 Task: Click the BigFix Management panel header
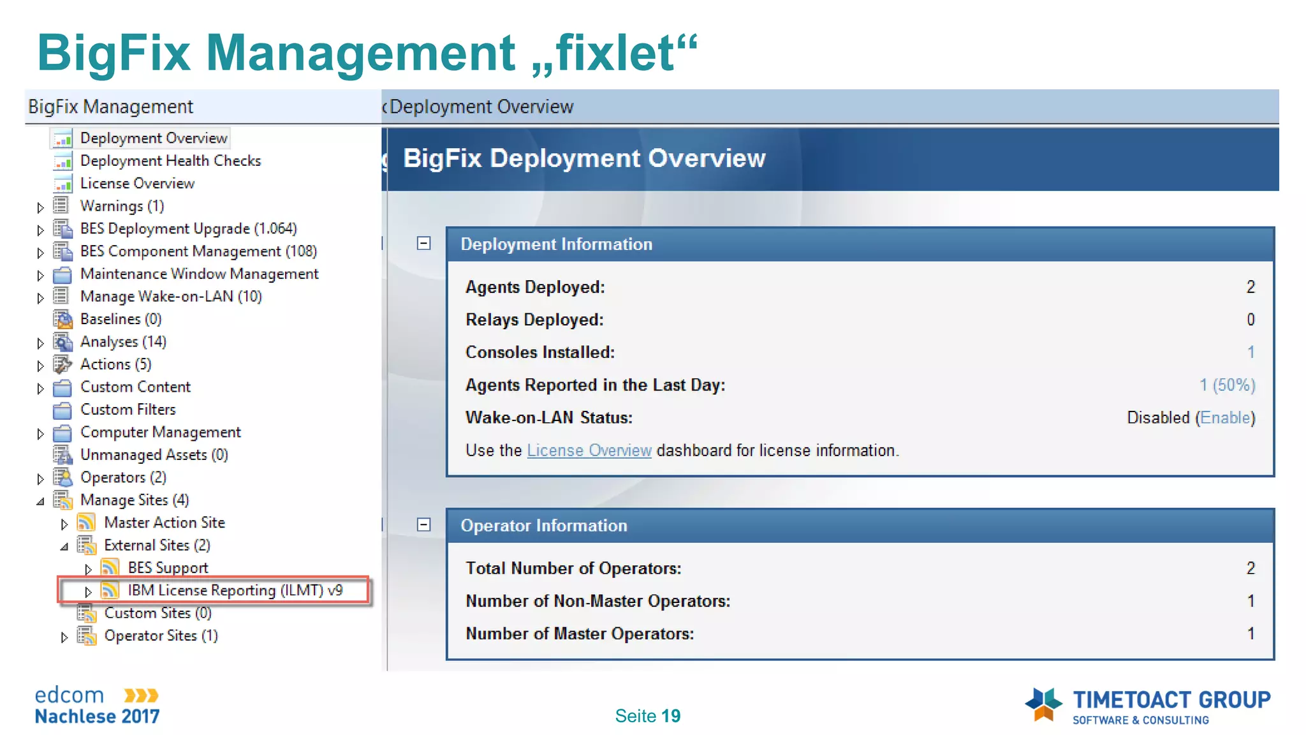203,107
